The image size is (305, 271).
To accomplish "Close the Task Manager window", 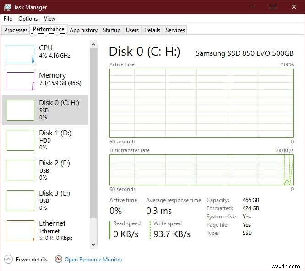I will coord(294,7).
